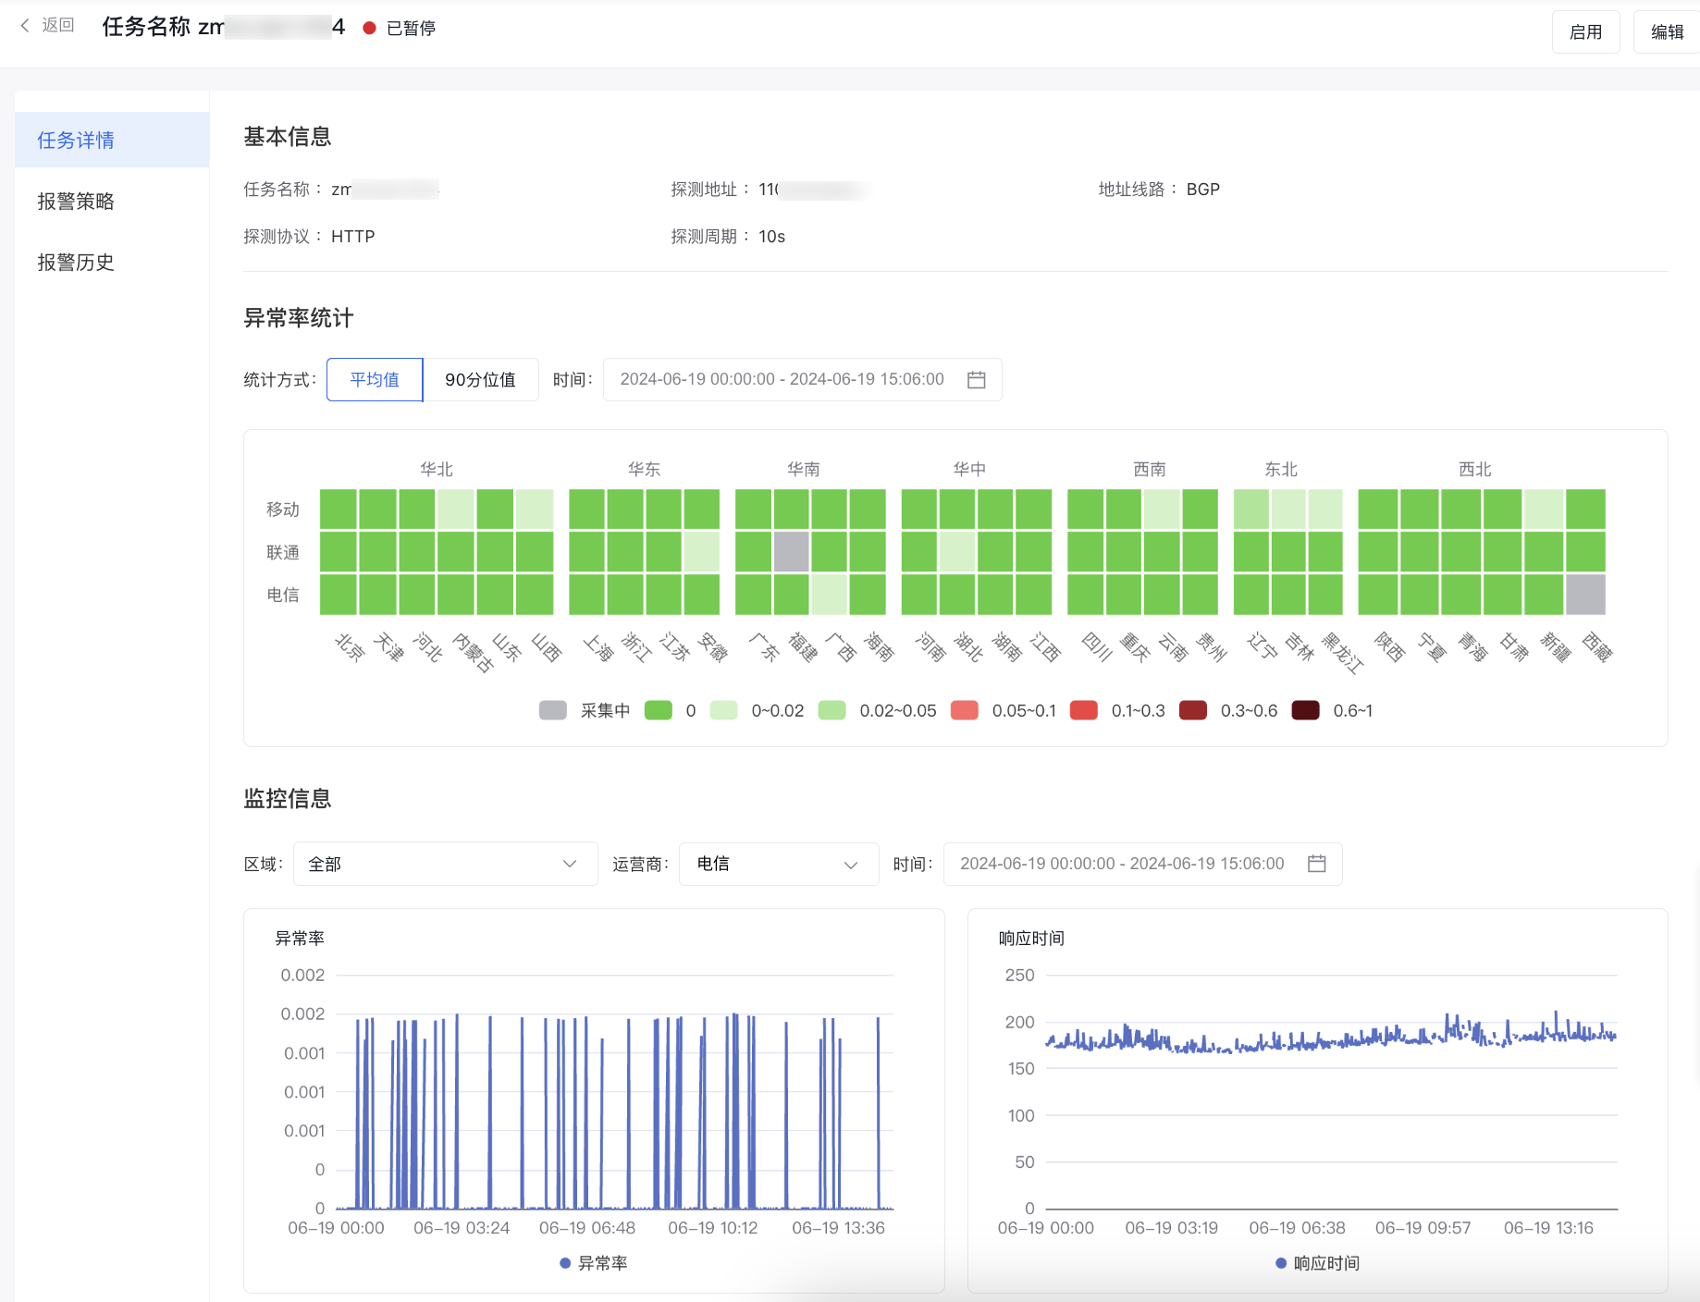Image resolution: width=1700 pixels, height=1302 pixels.
Task: Toggle the 0.02~0.05 legend swatch
Action: coord(832,710)
